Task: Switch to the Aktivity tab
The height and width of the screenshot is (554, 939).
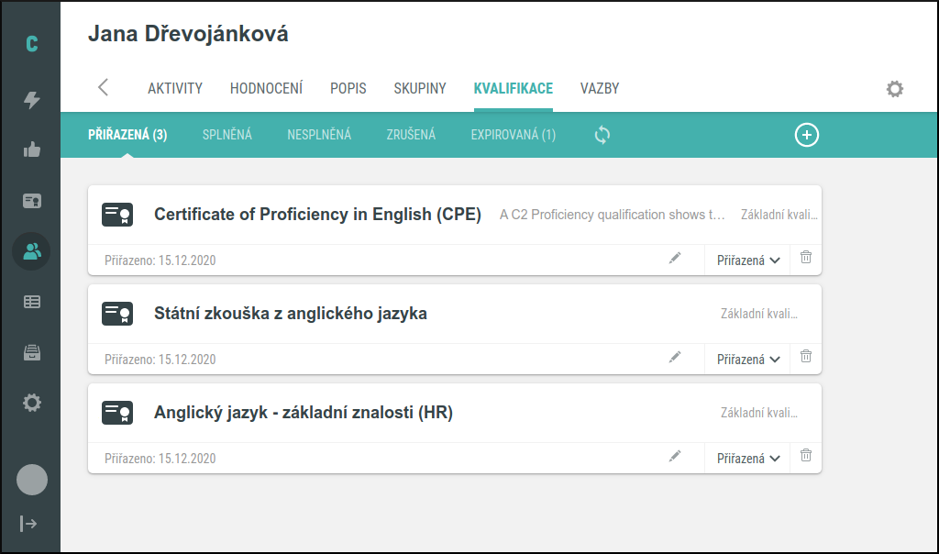Action: (x=174, y=89)
